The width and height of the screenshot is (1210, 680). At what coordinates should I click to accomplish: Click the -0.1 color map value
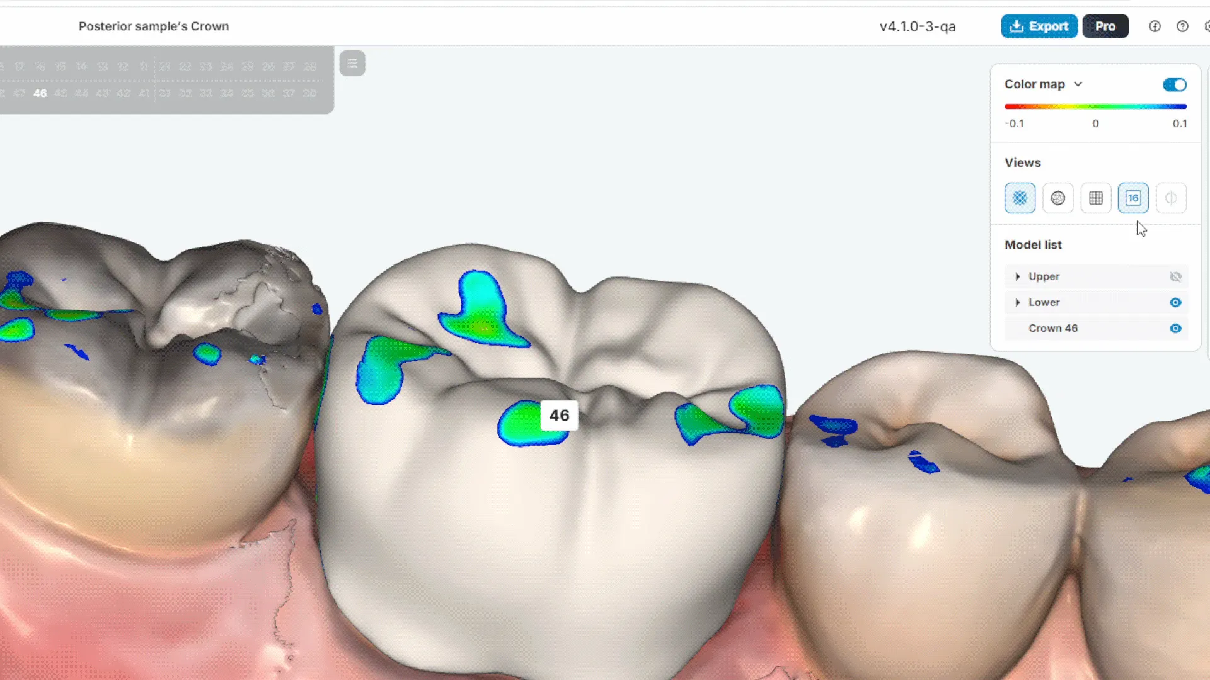click(1014, 123)
